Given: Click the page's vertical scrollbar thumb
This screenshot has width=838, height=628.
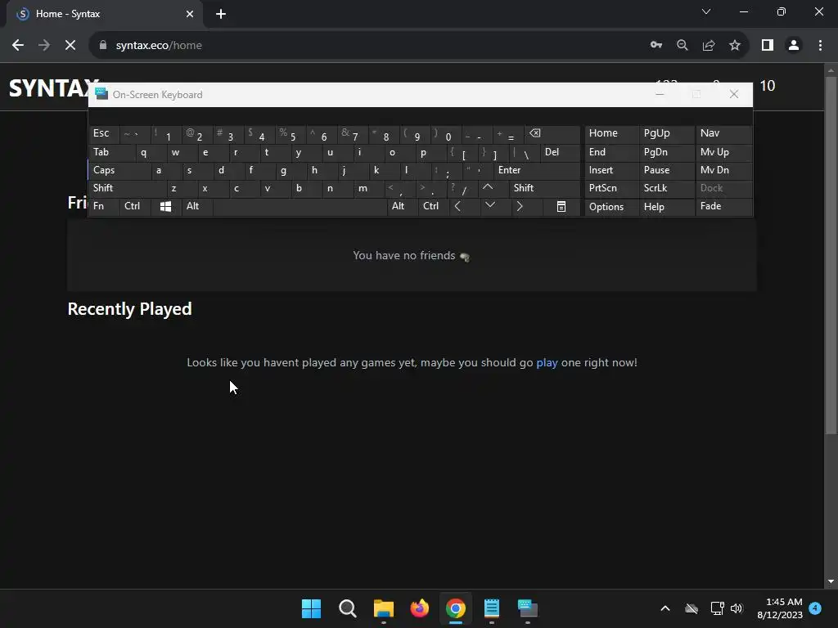Looking at the screenshot, I should (x=831, y=253).
